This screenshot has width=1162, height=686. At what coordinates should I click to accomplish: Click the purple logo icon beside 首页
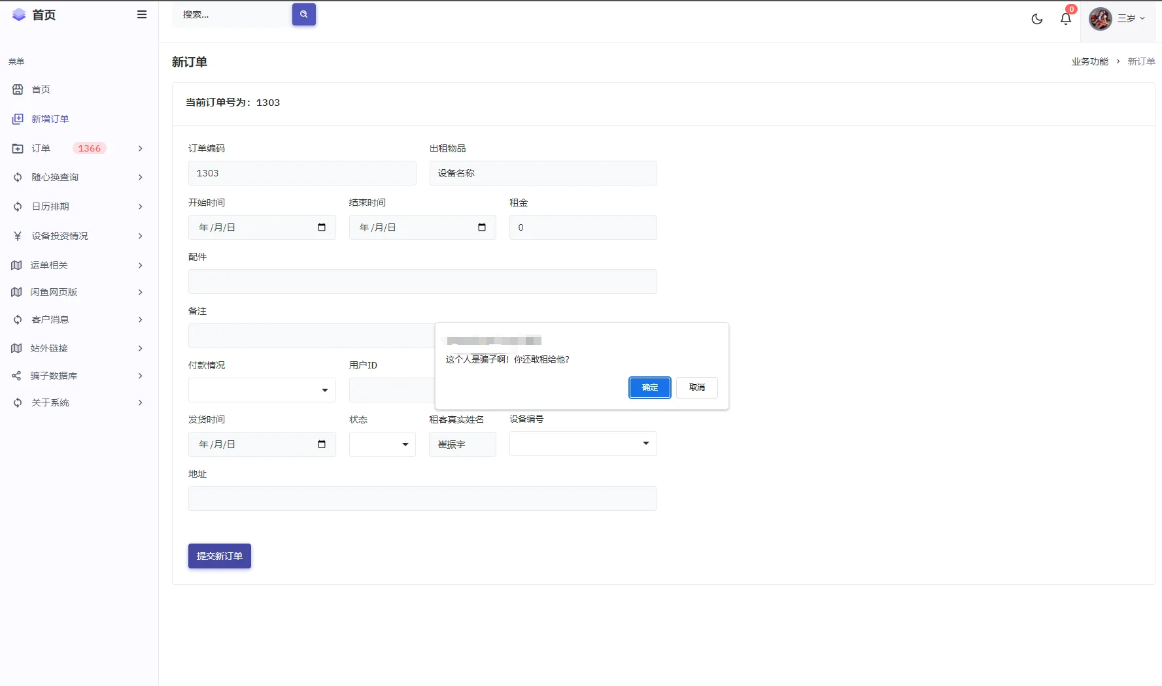(19, 14)
